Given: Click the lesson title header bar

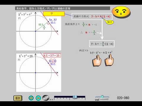Looking at the screenshot, I should click(63, 8).
